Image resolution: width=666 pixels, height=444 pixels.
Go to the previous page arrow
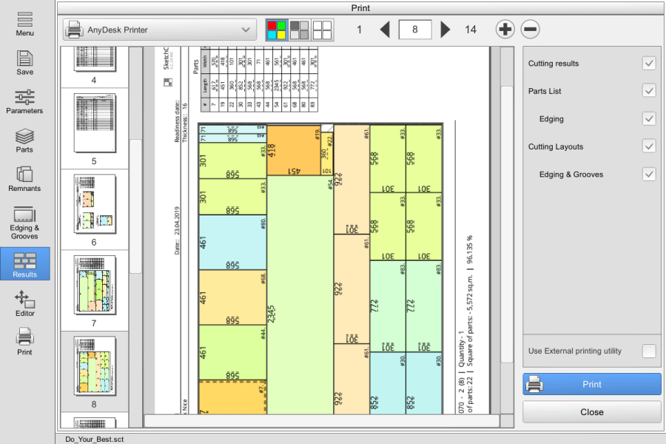click(x=385, y=30)
